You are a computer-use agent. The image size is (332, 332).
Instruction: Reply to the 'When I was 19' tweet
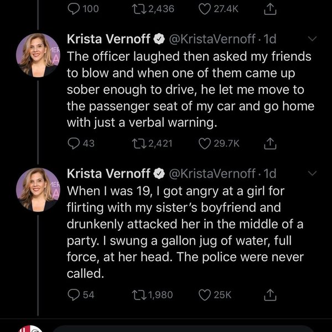(74, 295)
